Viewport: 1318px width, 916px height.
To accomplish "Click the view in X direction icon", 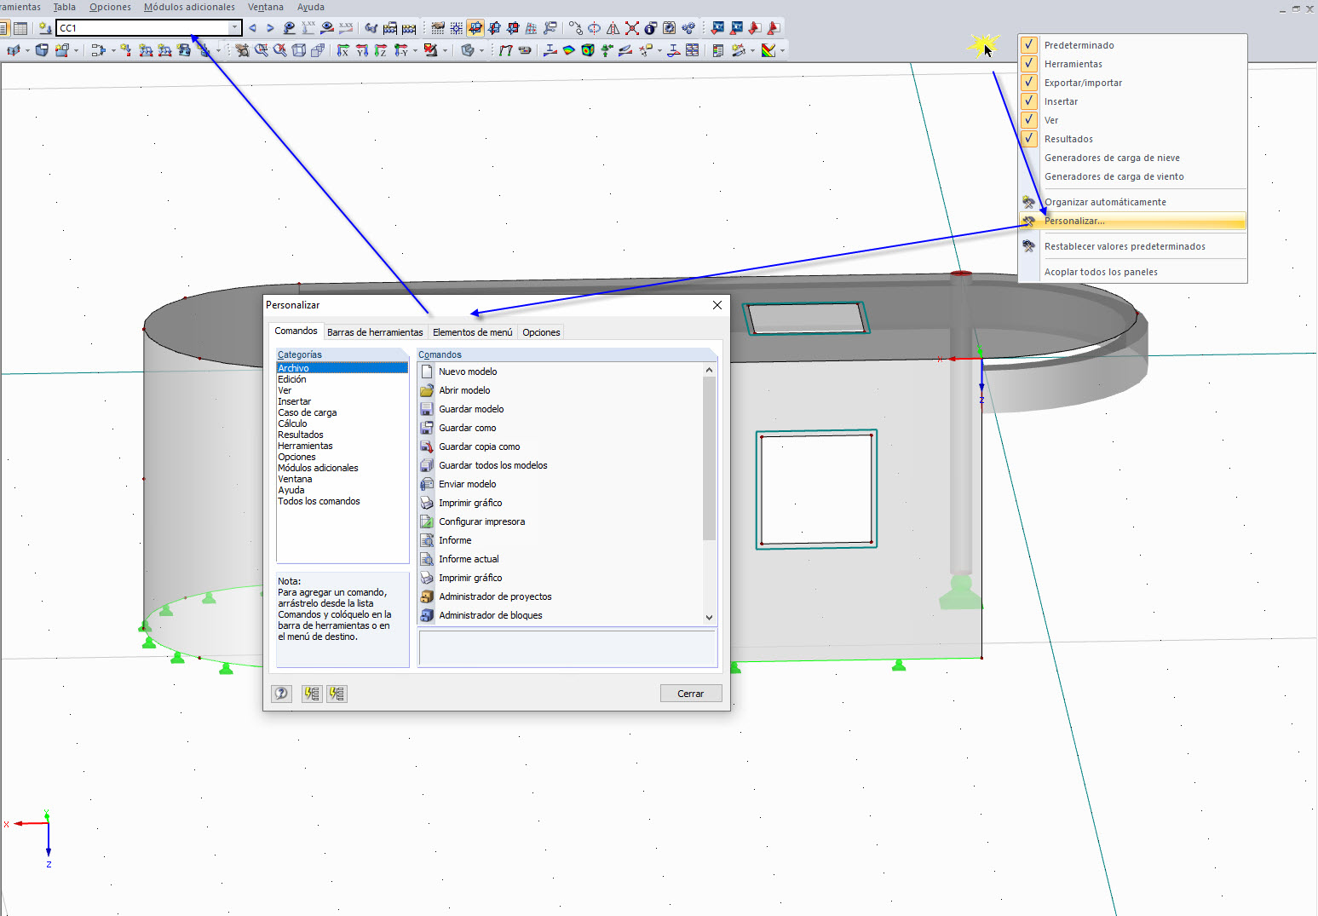I will 343,50.
